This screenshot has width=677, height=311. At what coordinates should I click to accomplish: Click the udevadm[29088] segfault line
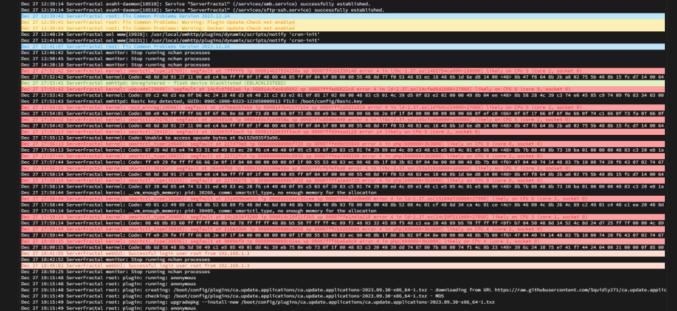point(343,89)
